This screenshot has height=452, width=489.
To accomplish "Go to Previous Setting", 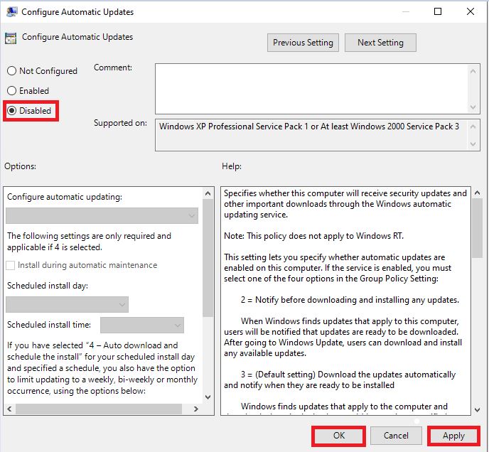I will [303, 43].
